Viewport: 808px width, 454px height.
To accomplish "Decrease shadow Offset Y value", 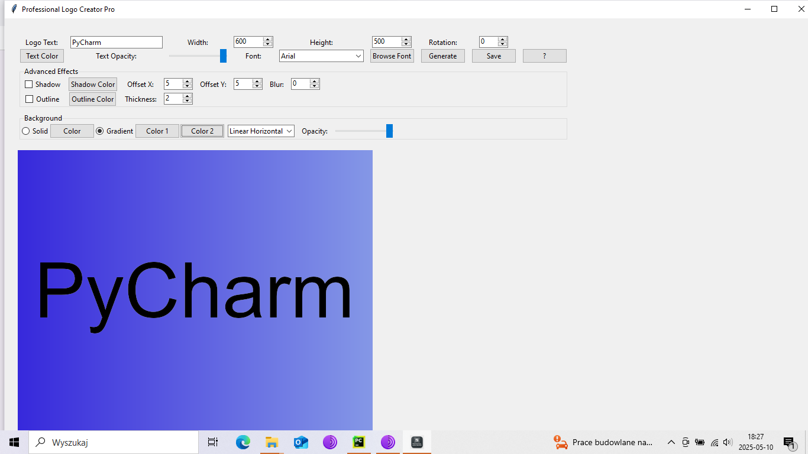I will click(x=257, y=87).
